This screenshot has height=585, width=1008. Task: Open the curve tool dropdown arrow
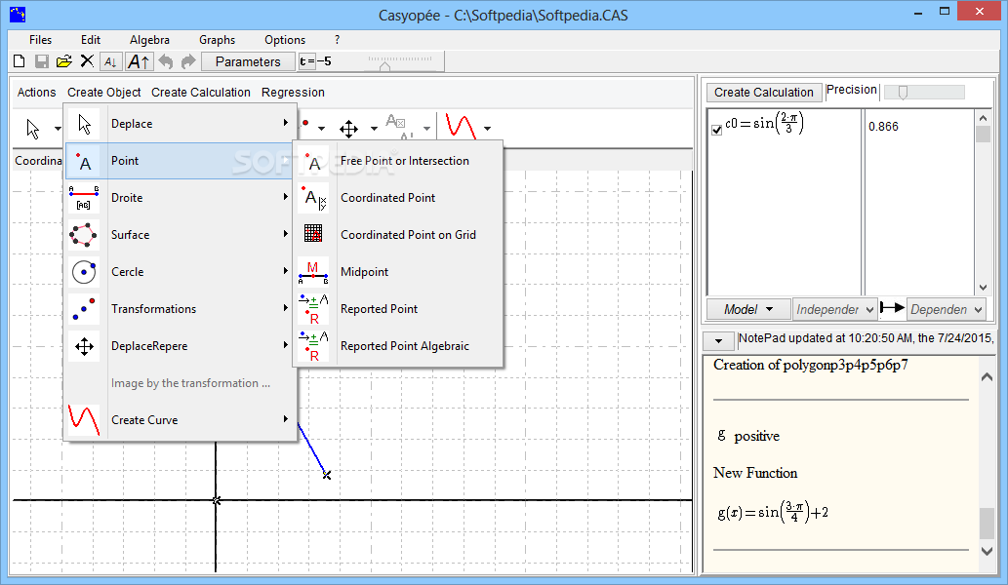point(487,129)
